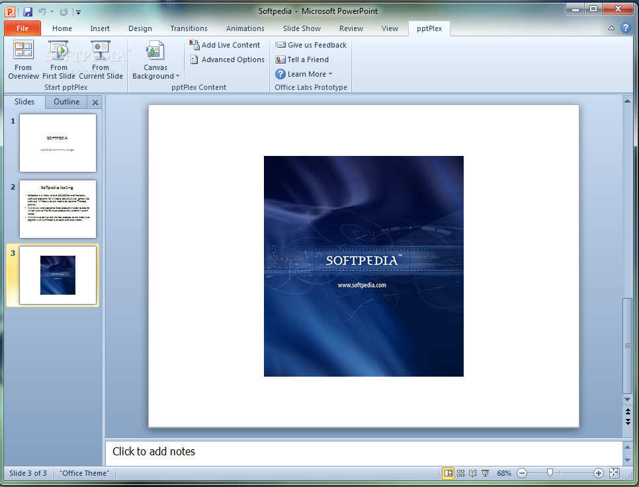Go to Previous Slide double-arrow button
Image resolution: width=639 pixels, height=487 pixels.
point(628,412)
